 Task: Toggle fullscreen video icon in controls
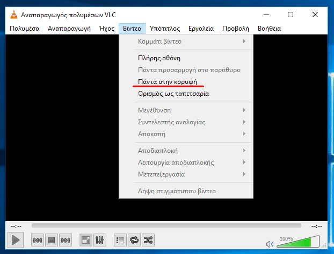85,240
